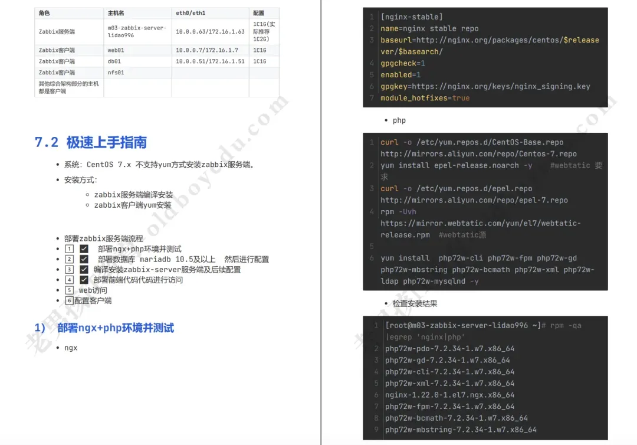Click output line php72w-fpm-7.2.34-1.w7.x86_64
Viewport: 637px width, 445px height.
tap(449, 407)
